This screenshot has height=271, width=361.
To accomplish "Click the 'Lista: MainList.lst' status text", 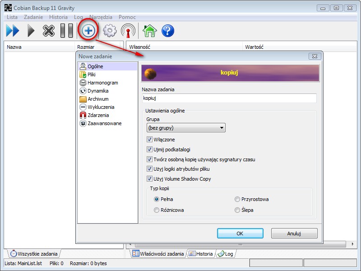I will (x=23, y=263).
